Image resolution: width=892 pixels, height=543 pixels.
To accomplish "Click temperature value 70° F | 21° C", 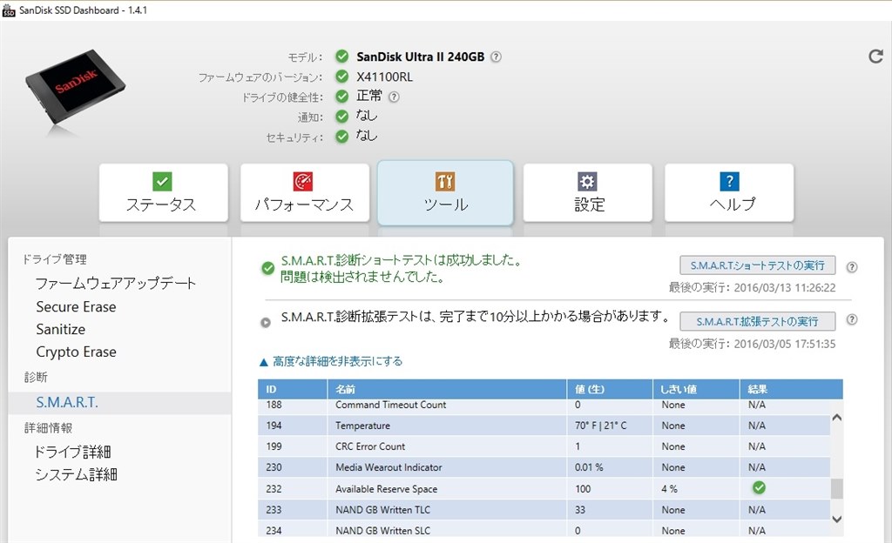I will [x=601, y=426].
